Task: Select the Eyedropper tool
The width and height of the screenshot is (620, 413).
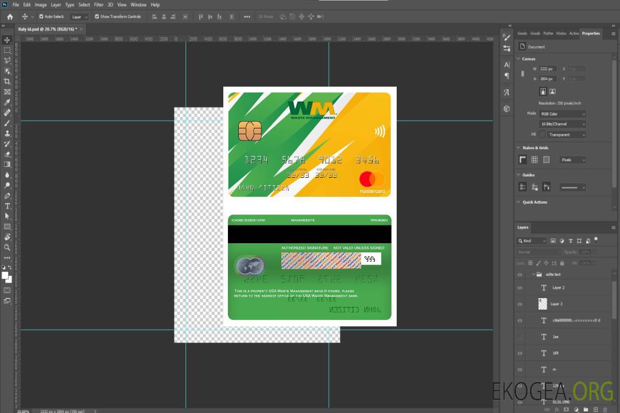Action: click(x=7, y=102)
